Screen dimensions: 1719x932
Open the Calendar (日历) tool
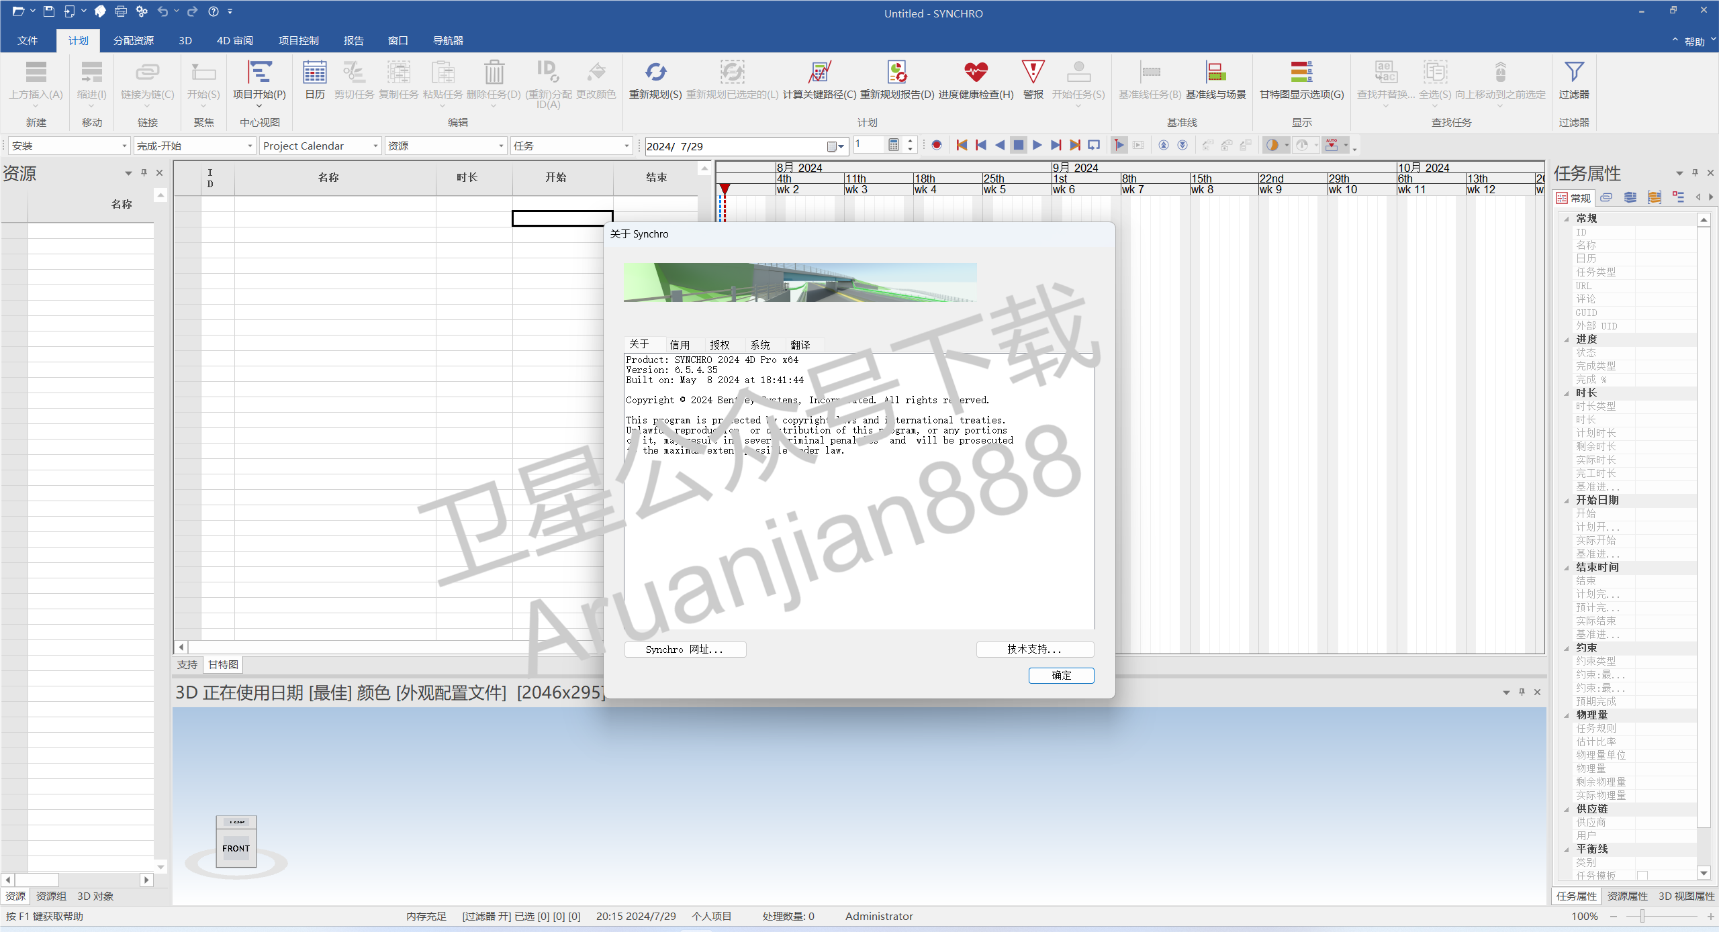pos(314,72)
